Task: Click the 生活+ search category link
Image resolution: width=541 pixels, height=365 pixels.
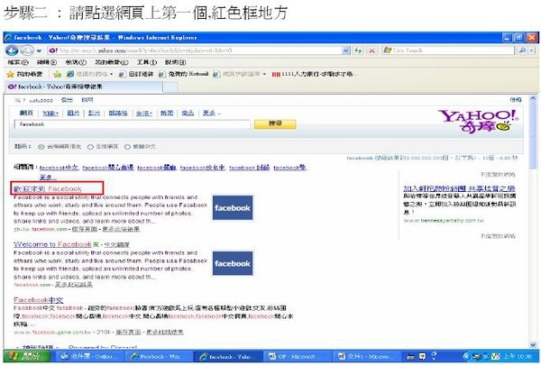Action: 144,114
